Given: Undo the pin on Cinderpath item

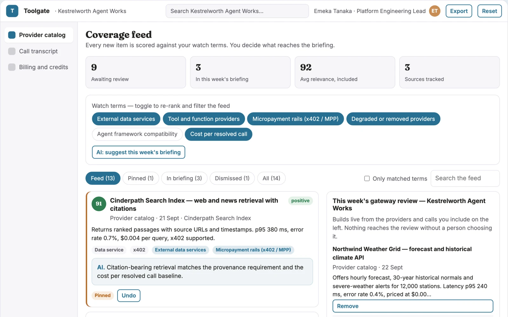Looking at the screenshot, I should (129, 296).
